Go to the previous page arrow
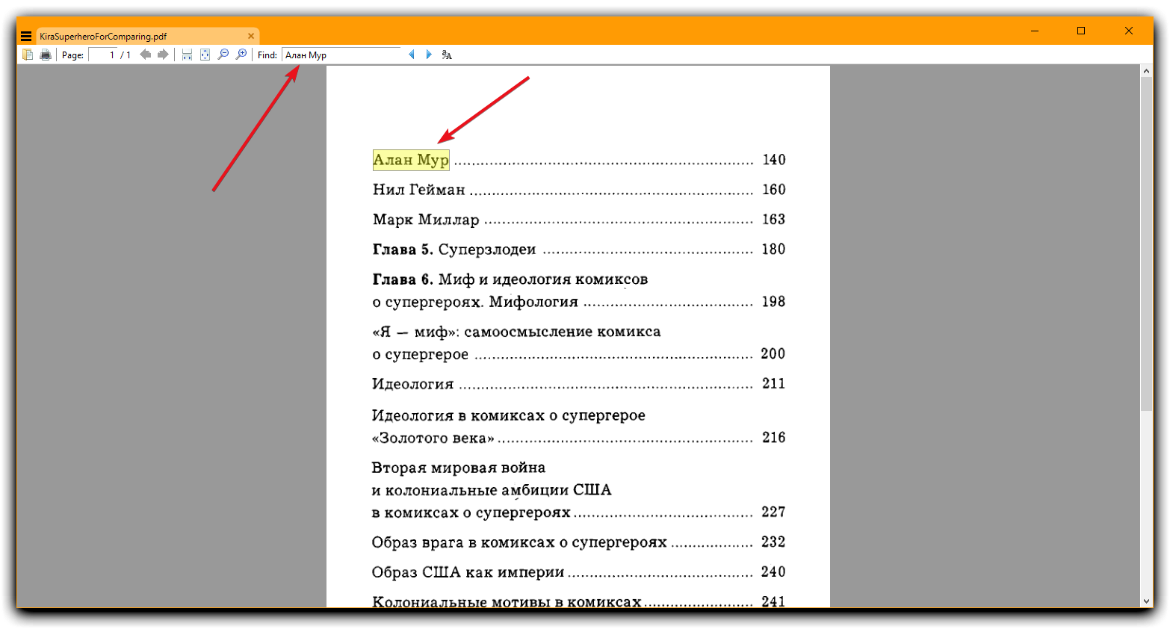The height and width of the screenshot is (629, 1170). 146,55
